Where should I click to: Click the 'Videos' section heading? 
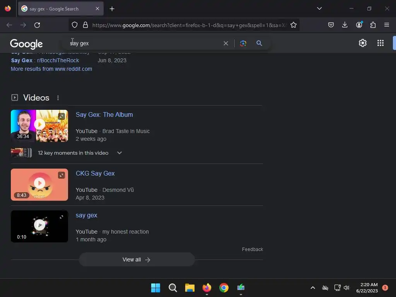[36, 98]
